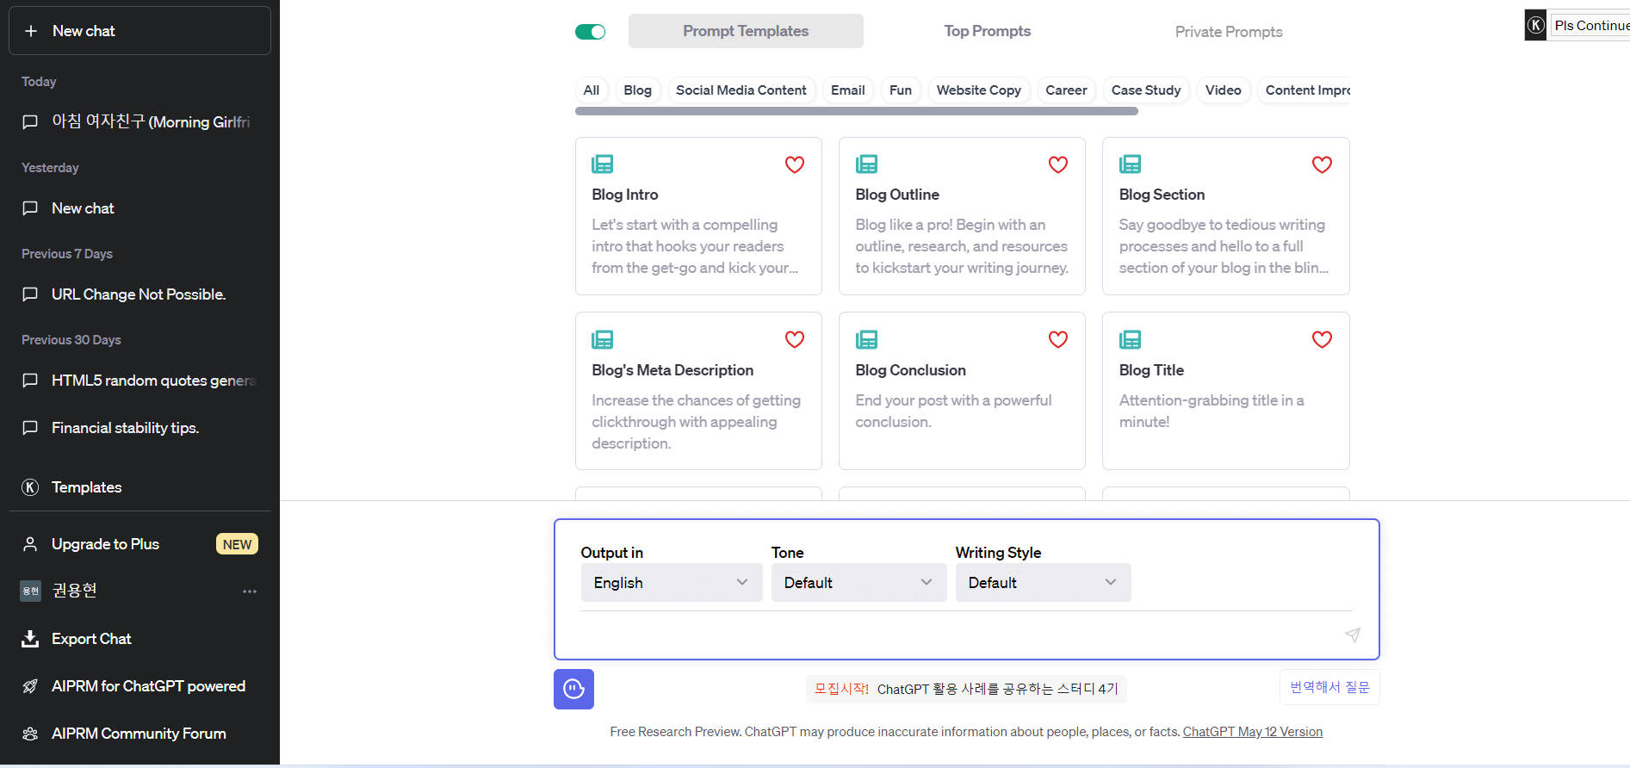
Task: Click the user icon beside Upgrade to Plus
Action: (x=30, y=544)
